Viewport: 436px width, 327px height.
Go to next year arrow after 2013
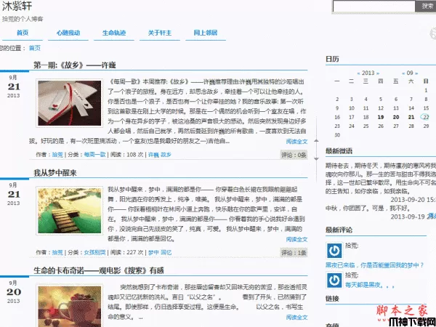[x=378, y=73]
